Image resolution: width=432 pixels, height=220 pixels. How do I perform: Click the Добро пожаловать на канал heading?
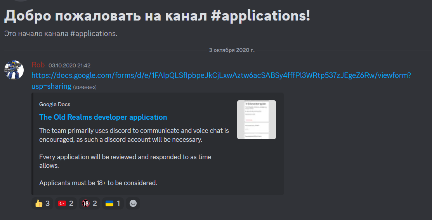point(157,16)
